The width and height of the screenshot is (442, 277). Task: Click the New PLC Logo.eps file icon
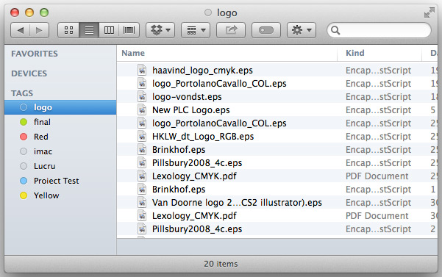[142, 109]
